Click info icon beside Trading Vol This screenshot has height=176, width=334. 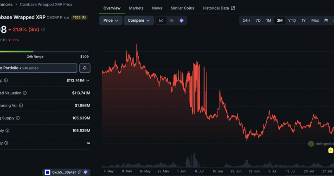(21, 106)
